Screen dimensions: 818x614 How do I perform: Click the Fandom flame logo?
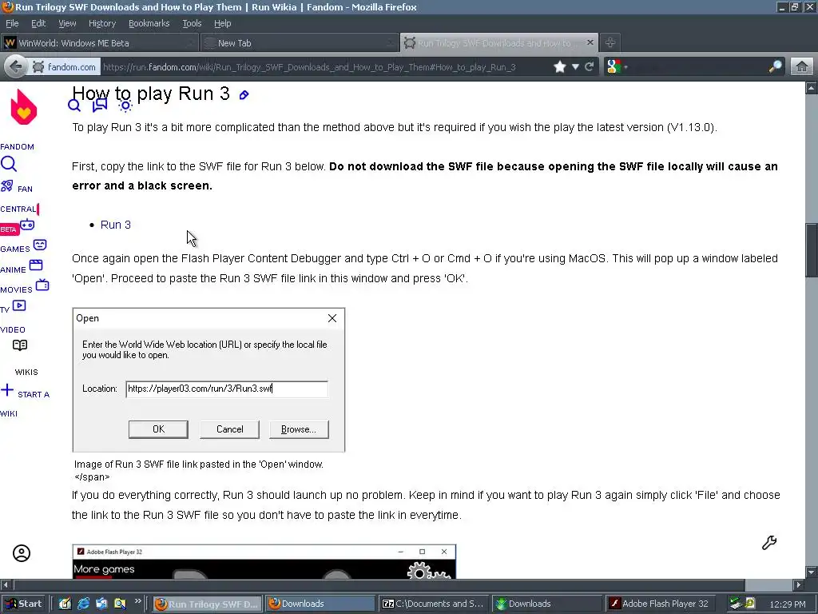pos(23,107)
